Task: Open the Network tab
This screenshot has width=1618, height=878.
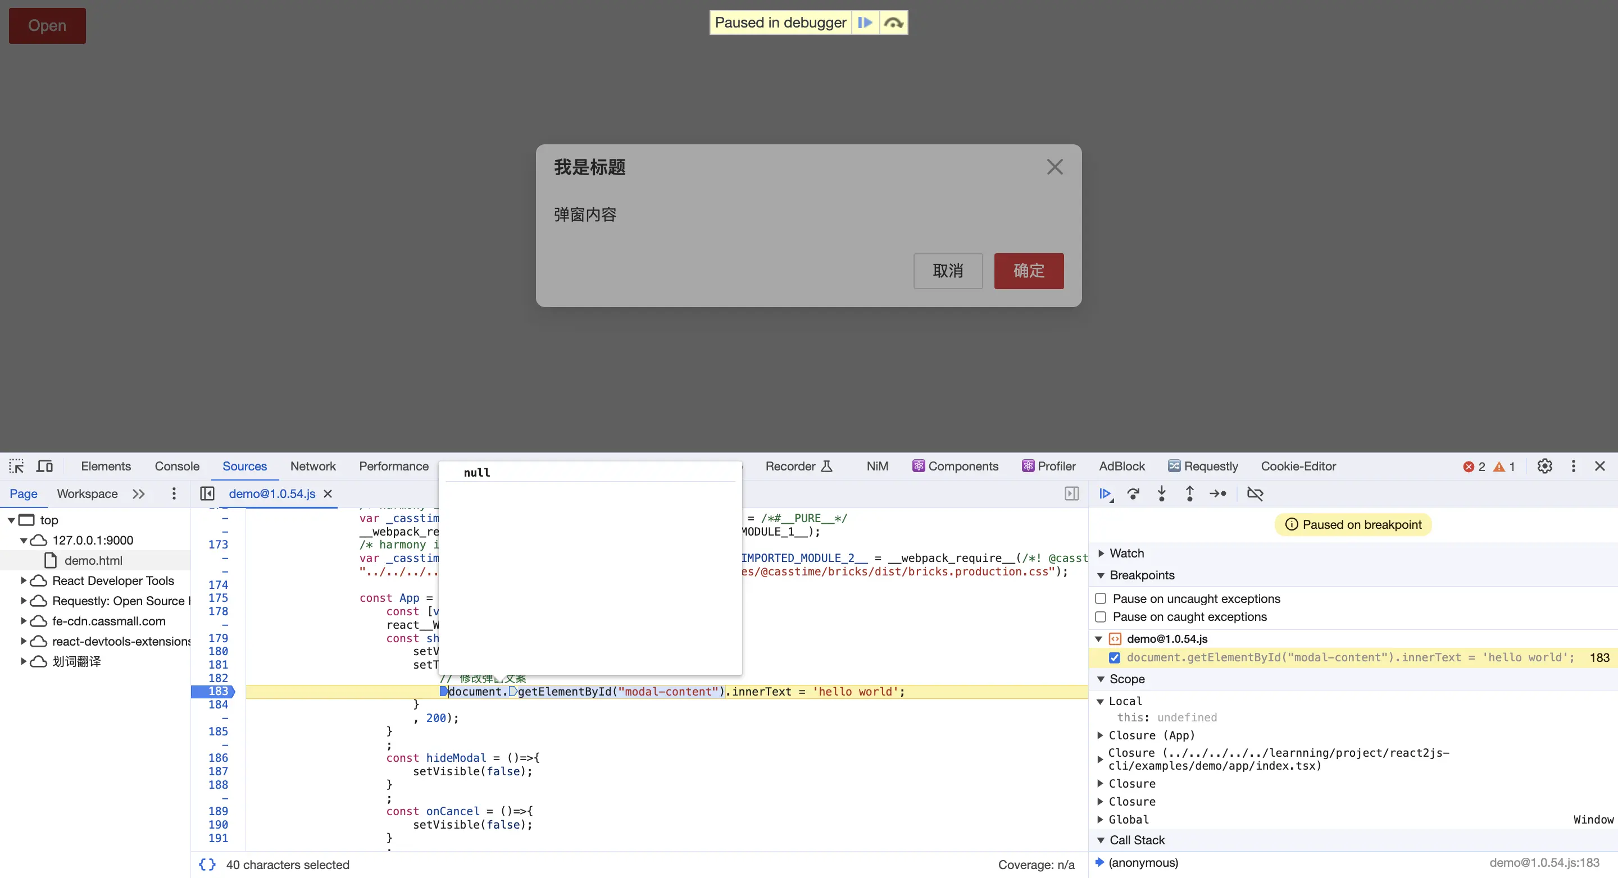Action: point(313,467)
